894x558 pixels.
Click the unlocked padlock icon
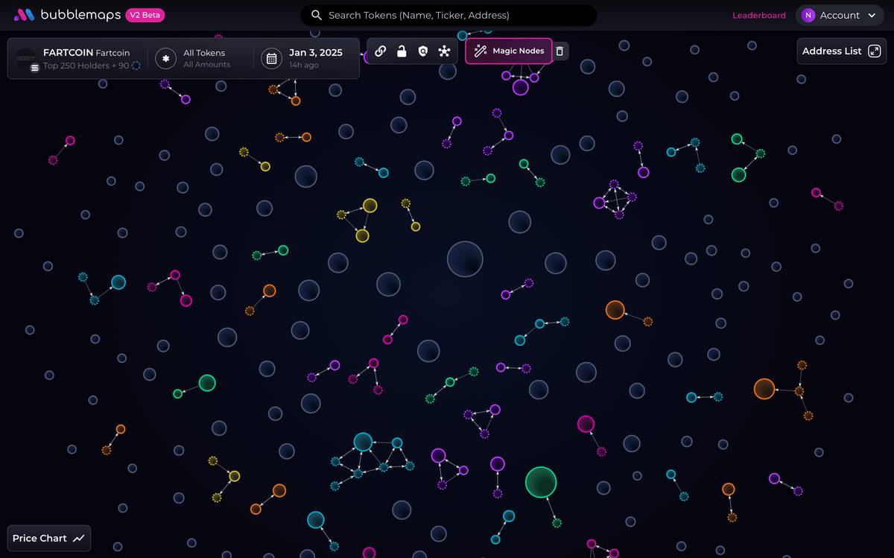point(402,51)
